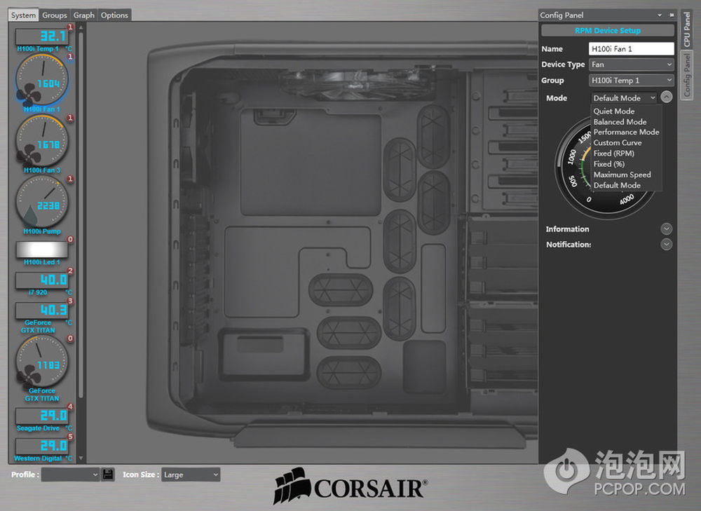
Task: Select the i7 920 temperature readout
Action: [42, 282]
